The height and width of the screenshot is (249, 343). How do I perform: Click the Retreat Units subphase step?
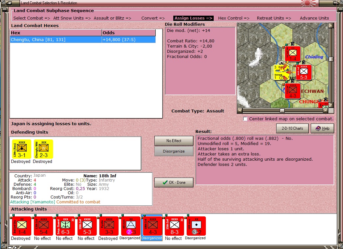274,18
